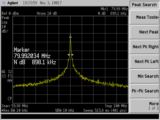Run the Pk-Pk Search softkey

pyautogui.click(x=144, y=91)
